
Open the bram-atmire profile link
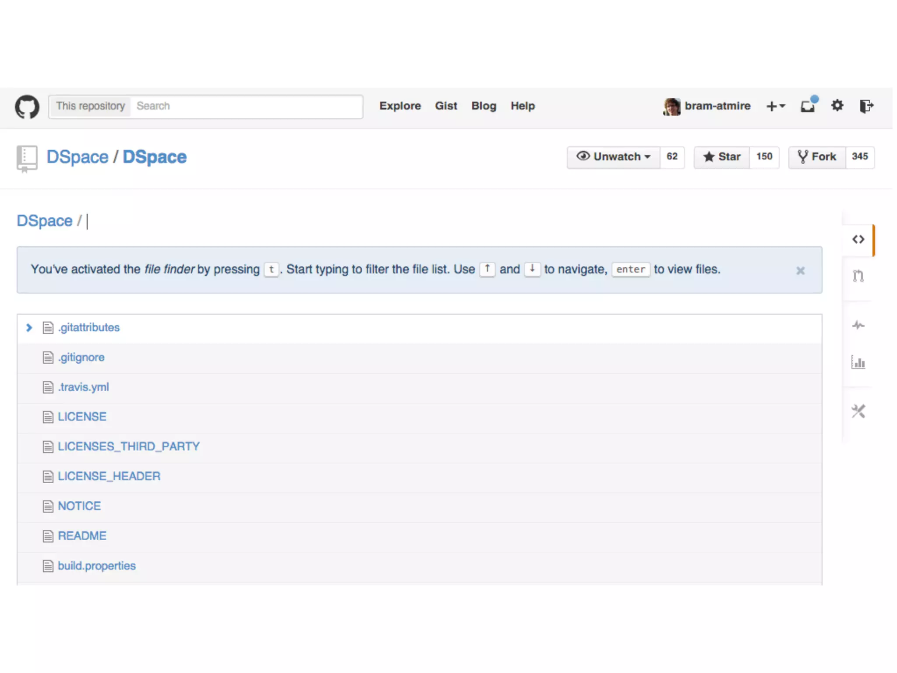[x=717, y=106]
